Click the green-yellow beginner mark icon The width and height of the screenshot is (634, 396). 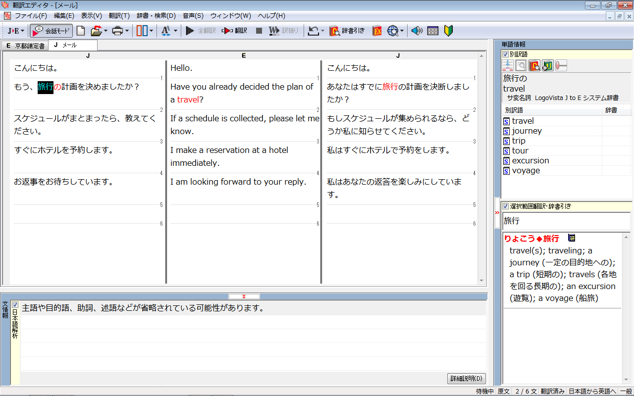(449, 31)
